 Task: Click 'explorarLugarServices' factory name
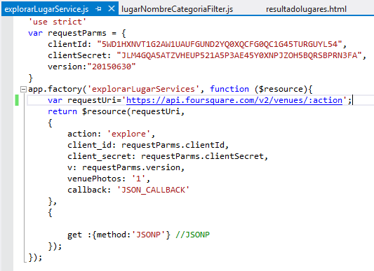pos(143,89)
